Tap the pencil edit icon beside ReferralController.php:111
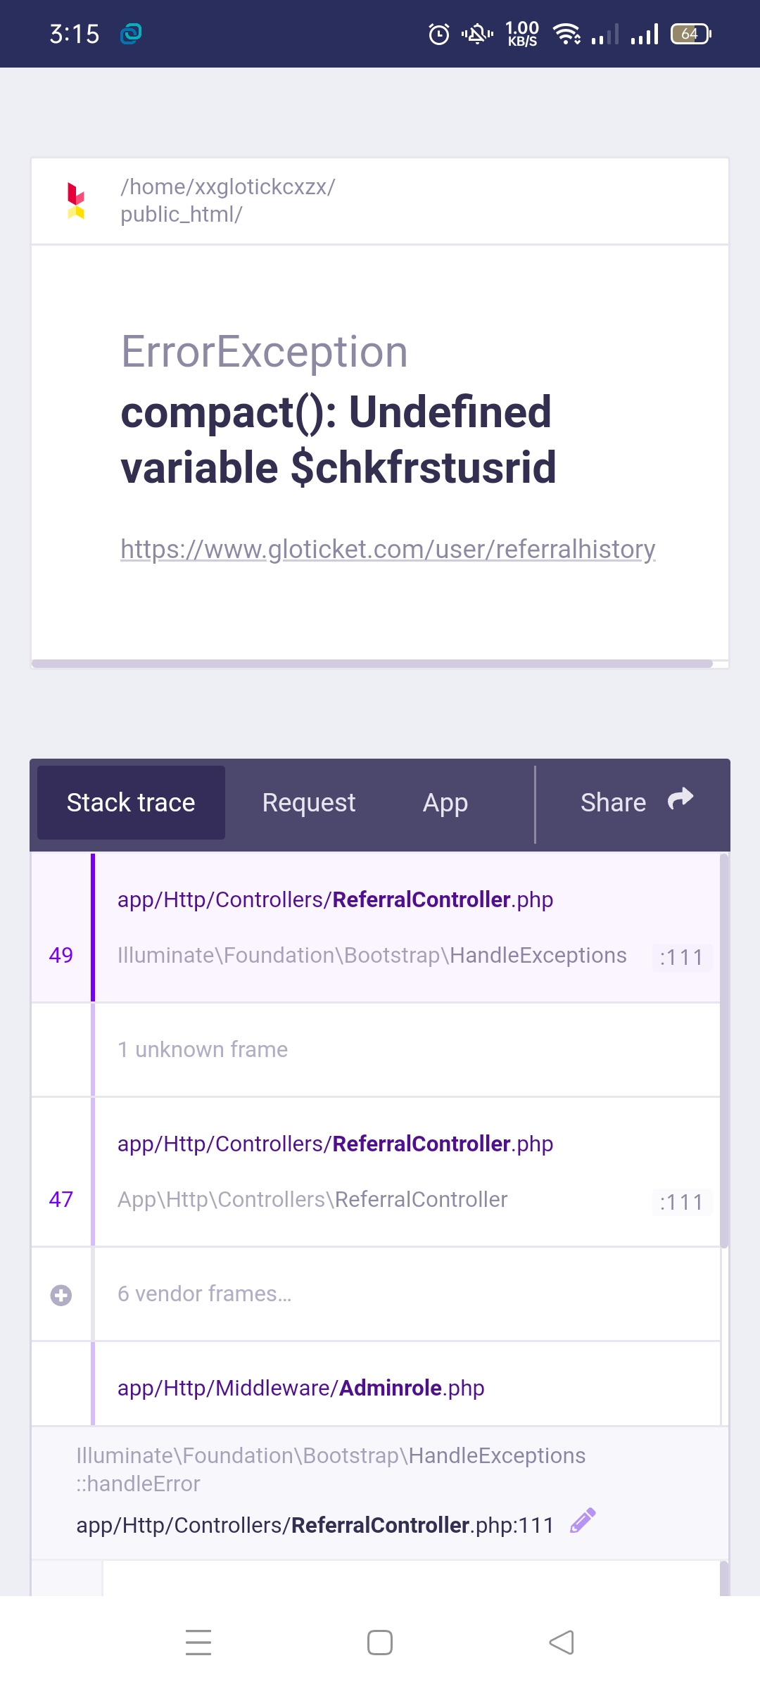Image resolution: width=760 pixels, height=1689 pixels. coord(583,1521)
